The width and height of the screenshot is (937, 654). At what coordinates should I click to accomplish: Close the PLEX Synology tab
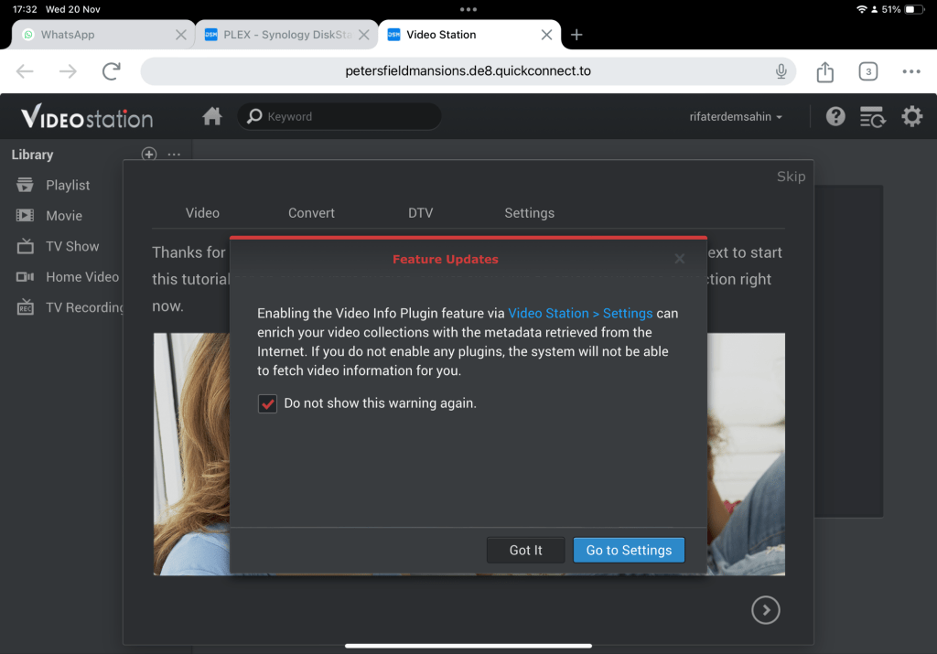pyautogui.click(x=364, y=35)
